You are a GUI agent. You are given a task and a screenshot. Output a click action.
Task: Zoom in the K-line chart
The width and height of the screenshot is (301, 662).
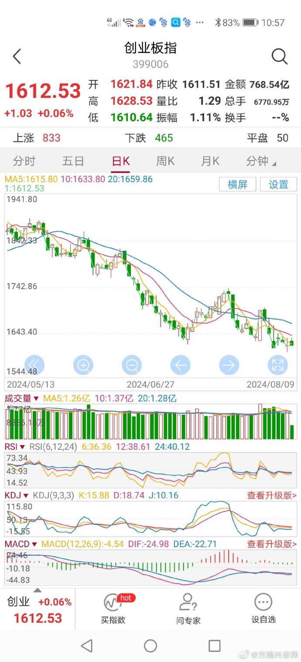point(83,365)
